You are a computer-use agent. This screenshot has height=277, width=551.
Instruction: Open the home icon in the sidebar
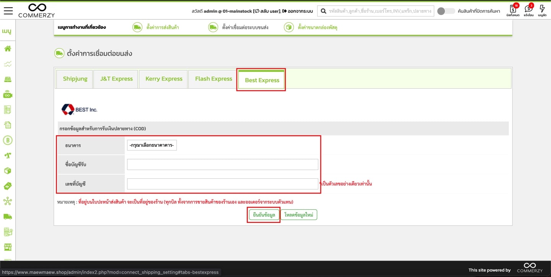[8, 49]
